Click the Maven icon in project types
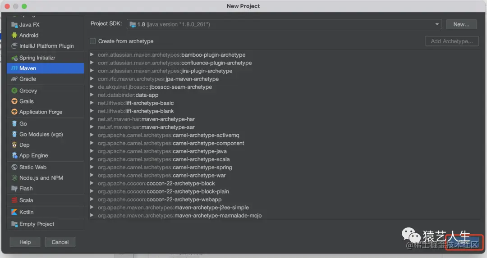487x258 pixels. (x=14, y=68)
